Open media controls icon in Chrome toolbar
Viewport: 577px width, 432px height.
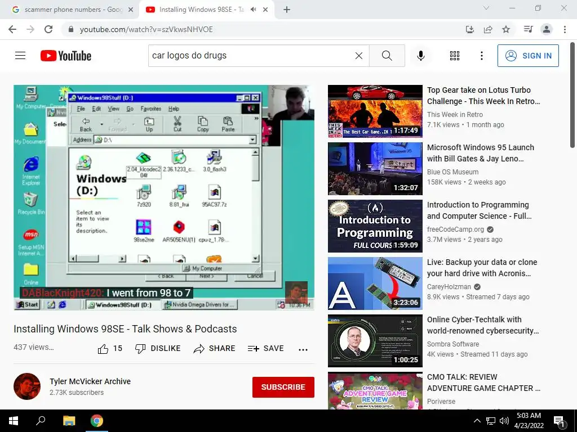(x=528, y=29)
